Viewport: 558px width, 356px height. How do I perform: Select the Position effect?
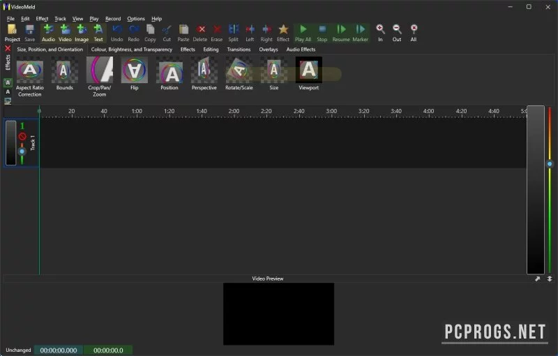[x=169, y=74]
